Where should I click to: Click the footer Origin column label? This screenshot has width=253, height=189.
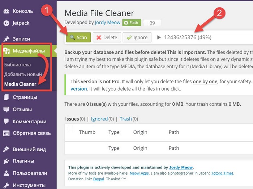pyautogui.click(x=140, y=148)
